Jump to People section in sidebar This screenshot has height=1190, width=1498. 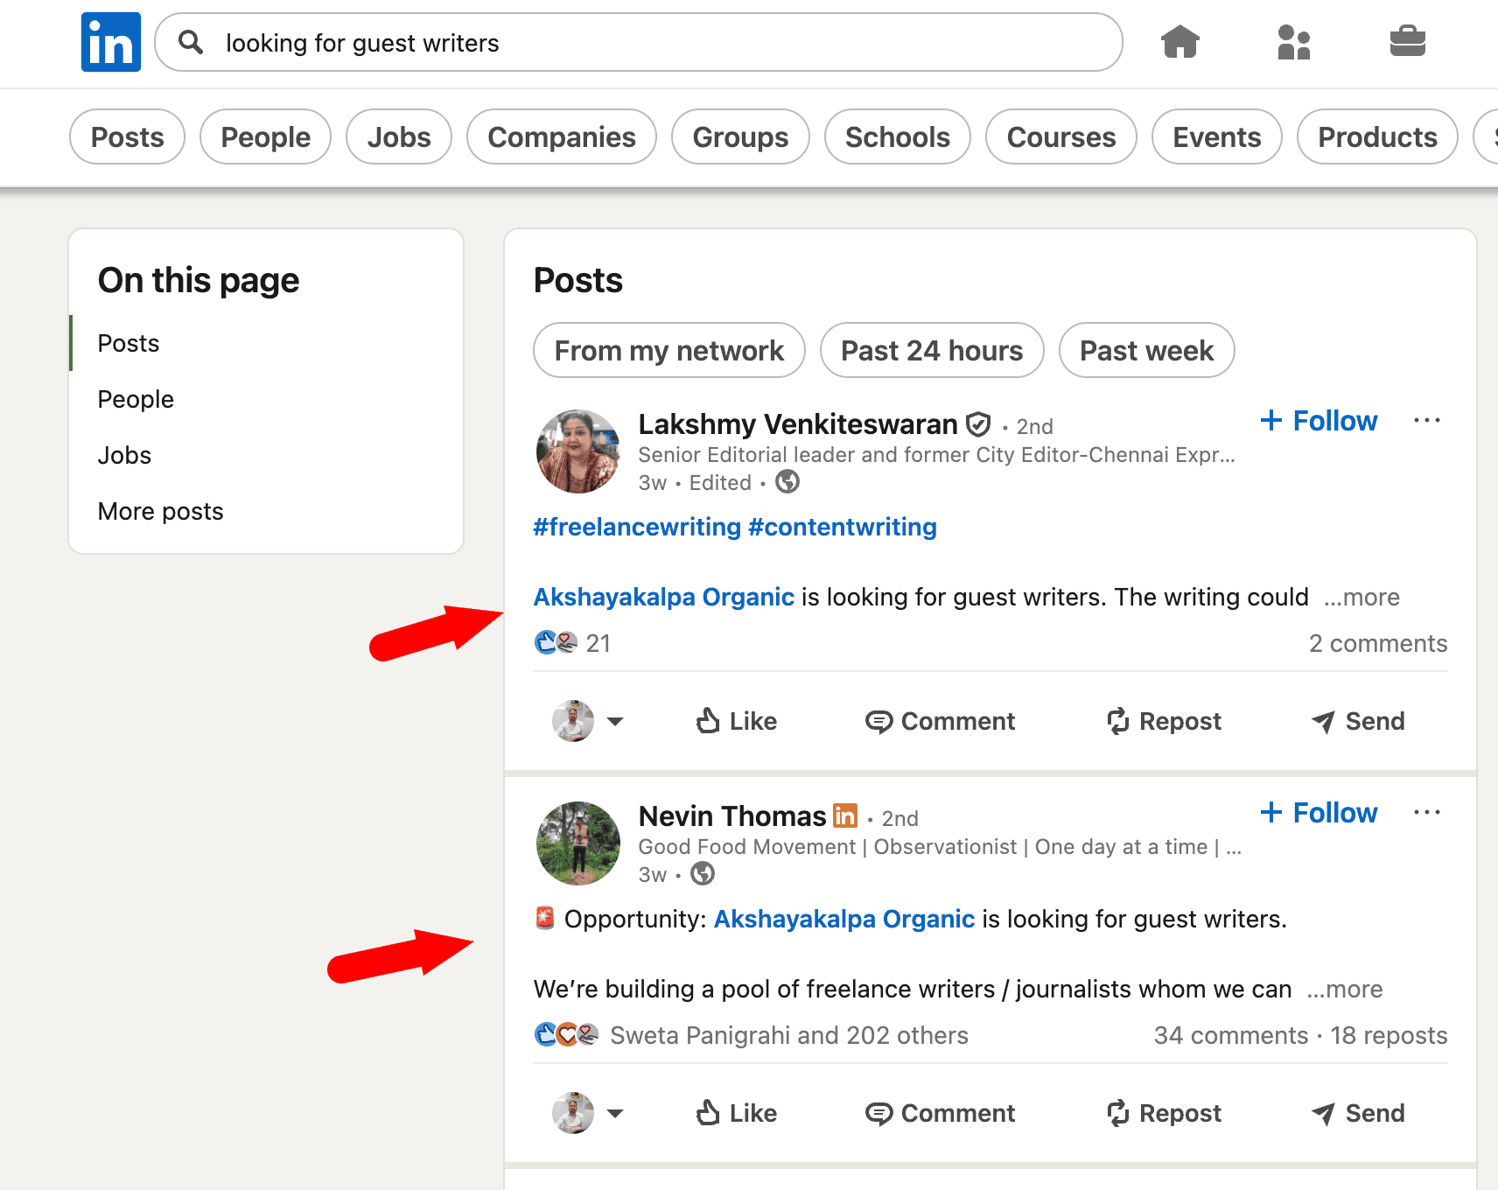[136, 399]
